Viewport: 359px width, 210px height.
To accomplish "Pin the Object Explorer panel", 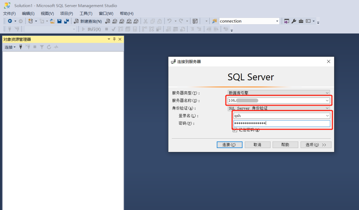I will click(x=114, y=39).
